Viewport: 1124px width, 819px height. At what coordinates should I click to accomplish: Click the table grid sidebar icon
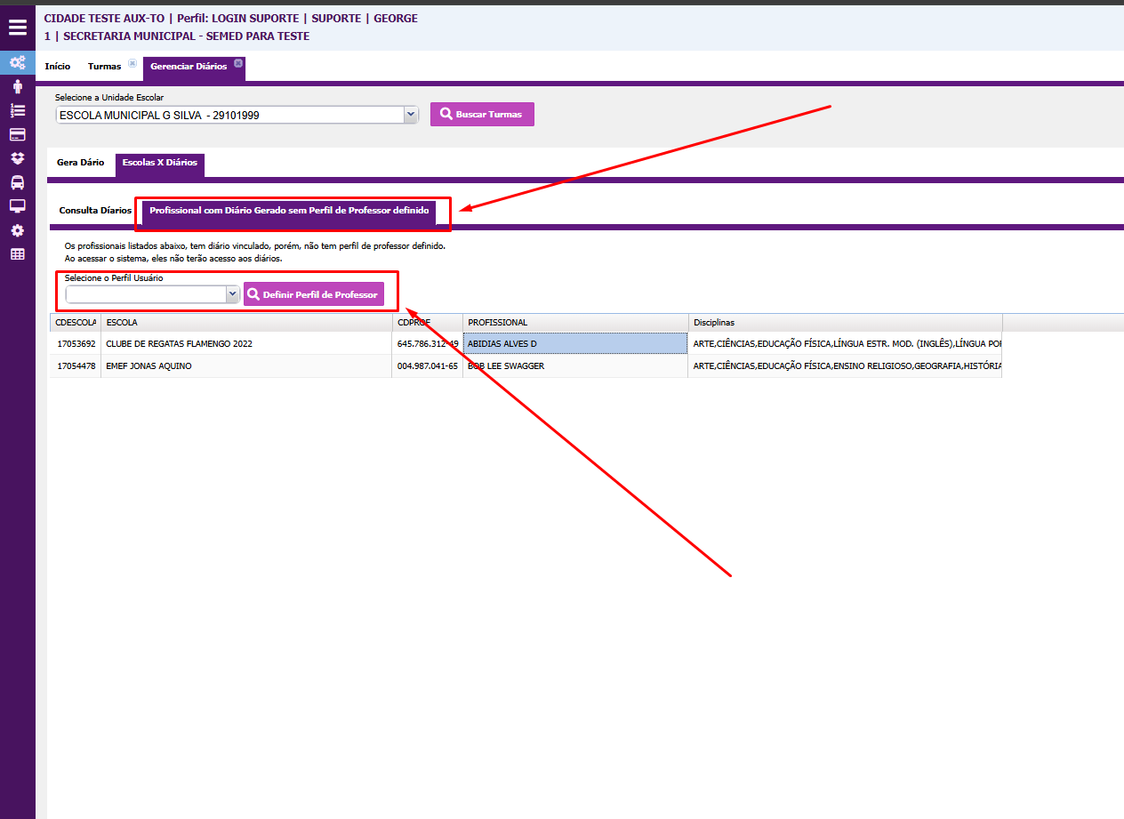18,254
